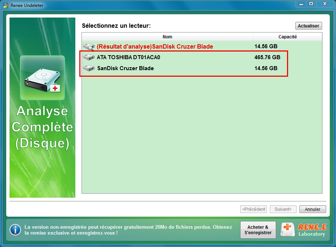Screen dimensions: 336x247
Task: Sort drives by the Capacité column header
Action: (288, 37)
